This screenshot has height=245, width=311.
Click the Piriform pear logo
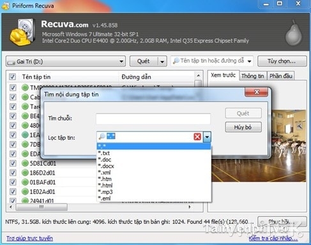pyautogui.click(x=294, y=33)
